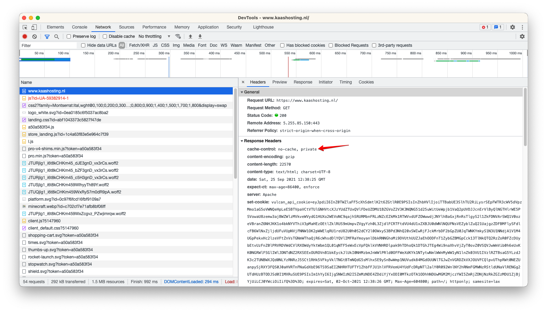Screen dimensions: 547x312
Task: Toggle device toolbar icon
Action: point(34,27)
